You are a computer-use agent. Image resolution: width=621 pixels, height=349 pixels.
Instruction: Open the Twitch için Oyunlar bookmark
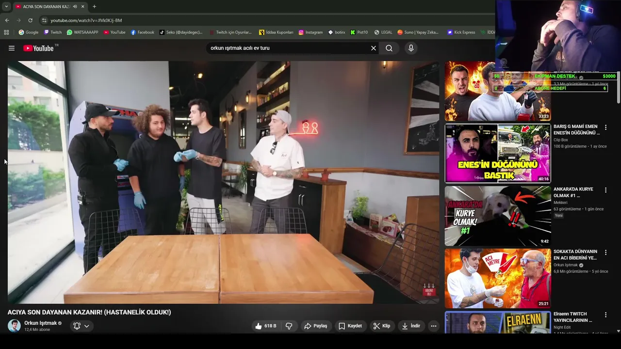(x=230, y=32)
